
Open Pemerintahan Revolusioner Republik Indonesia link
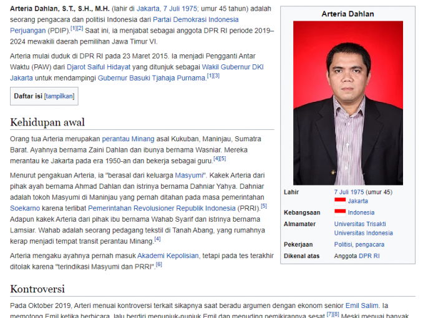[162, 208]
